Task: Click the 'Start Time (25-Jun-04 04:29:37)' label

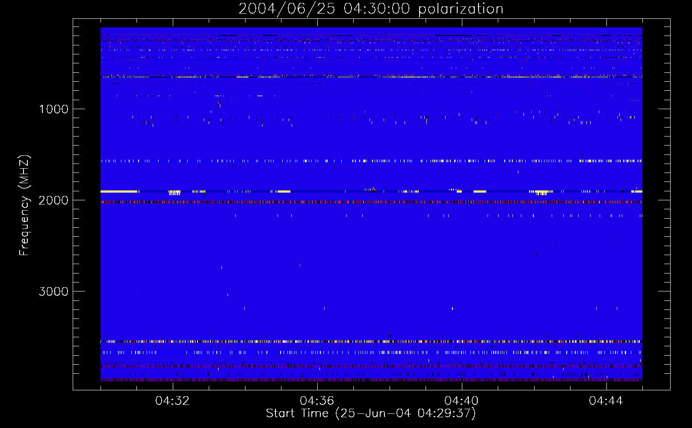Action: click(371, 413)
